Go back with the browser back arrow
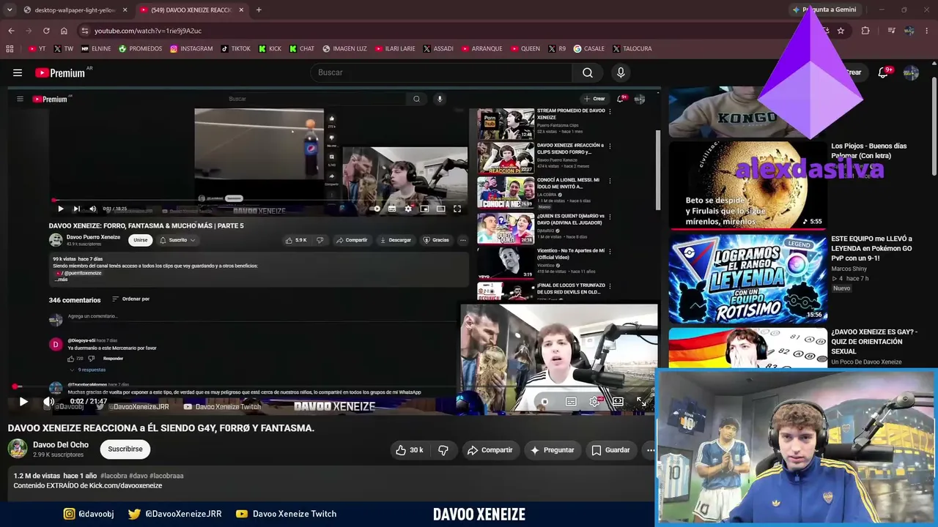 [x=11, y=31]
